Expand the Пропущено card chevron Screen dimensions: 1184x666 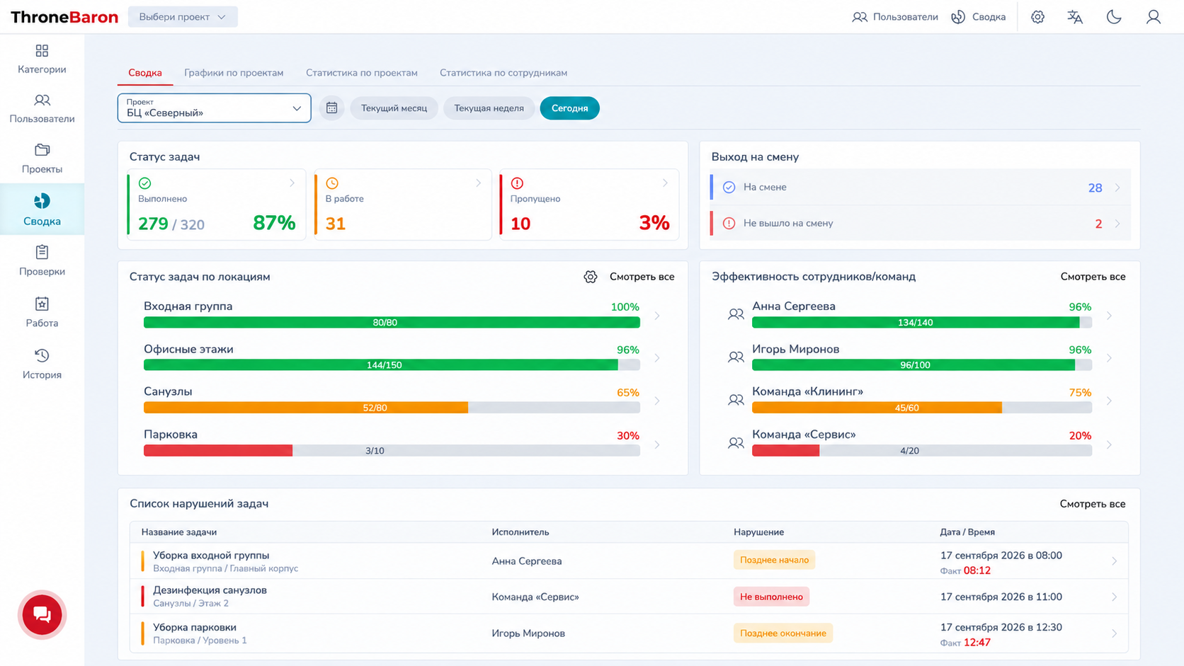click(665, 183)
